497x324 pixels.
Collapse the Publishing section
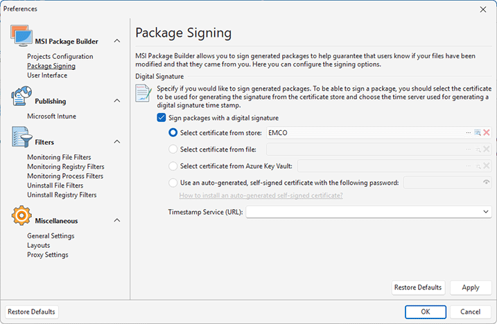pyautogui.click(x=117, y=100)
